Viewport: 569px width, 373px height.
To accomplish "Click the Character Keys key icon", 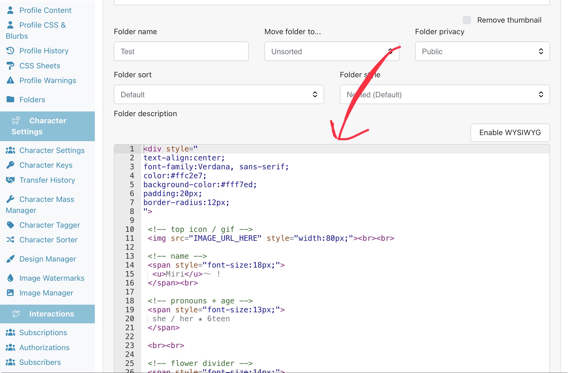I will (10, 165).
